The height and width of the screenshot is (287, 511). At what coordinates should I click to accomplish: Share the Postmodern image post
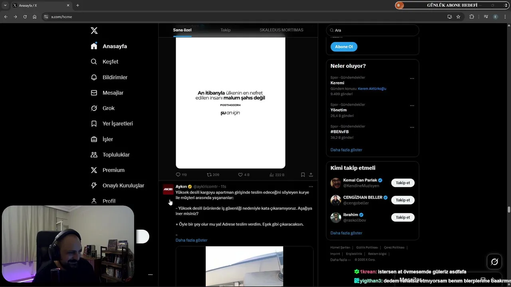click(311, 175)
